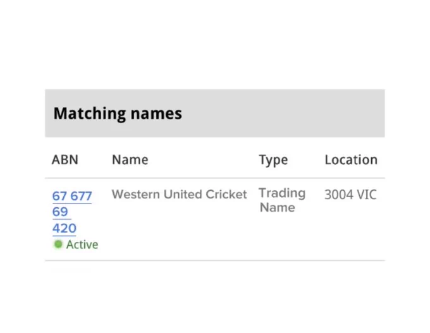Viewport: 430px width, 333px height.
Task: Click the word names in heading
Action: coord(156,114)
